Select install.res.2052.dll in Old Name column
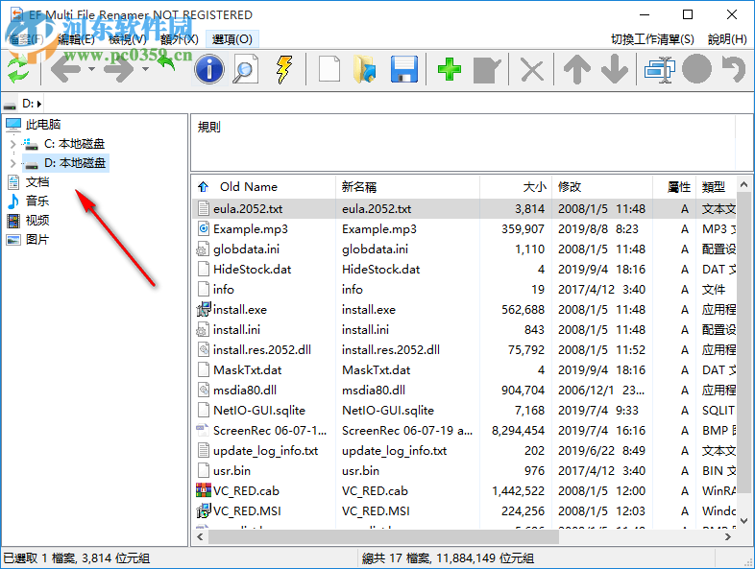The width and height of the screenshot is (755, 569). pyautogui.click(x=262, y=350)
